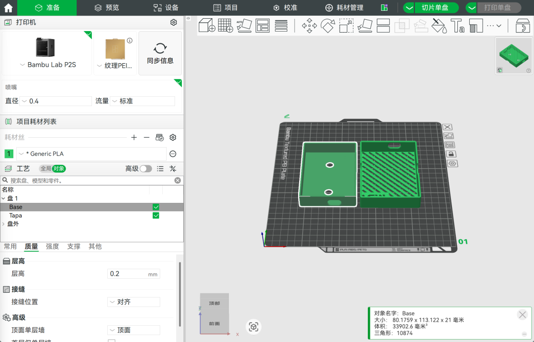
Task: Open process settings list icon
Action: coord(160,169)
